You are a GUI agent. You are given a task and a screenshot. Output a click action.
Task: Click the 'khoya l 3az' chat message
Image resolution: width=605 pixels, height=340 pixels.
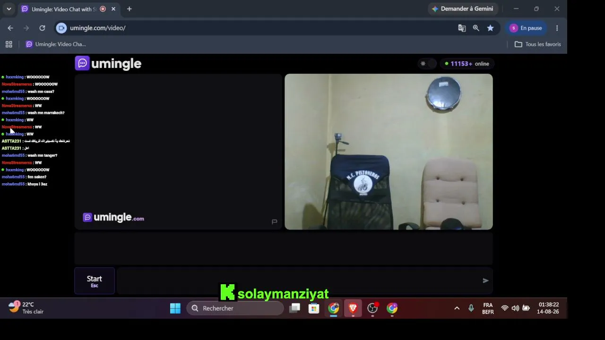pyautogui.click(x=37, y=184)
